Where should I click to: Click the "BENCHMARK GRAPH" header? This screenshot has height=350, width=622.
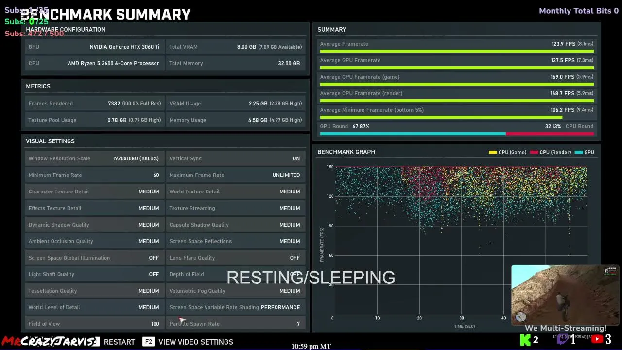click(346, 152)
